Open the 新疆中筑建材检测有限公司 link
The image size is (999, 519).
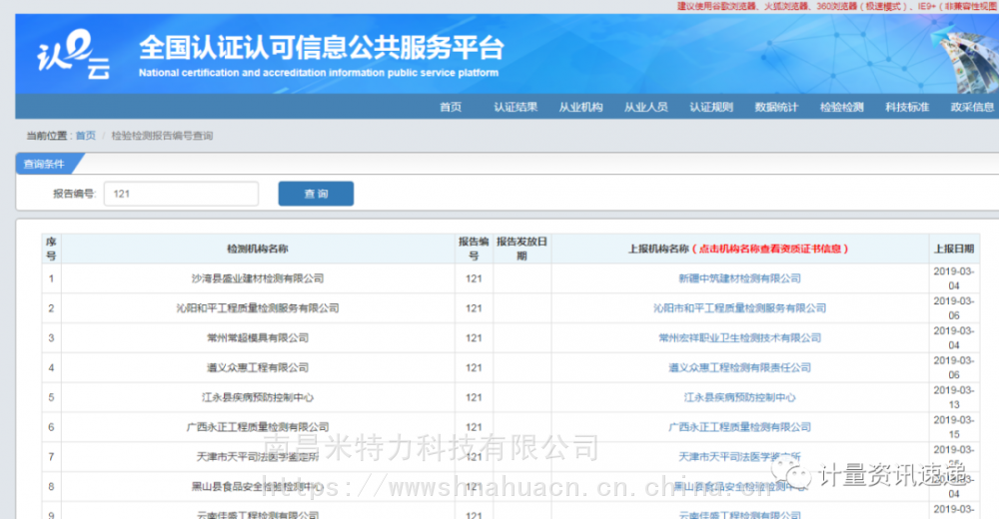(x=739, y=278)
